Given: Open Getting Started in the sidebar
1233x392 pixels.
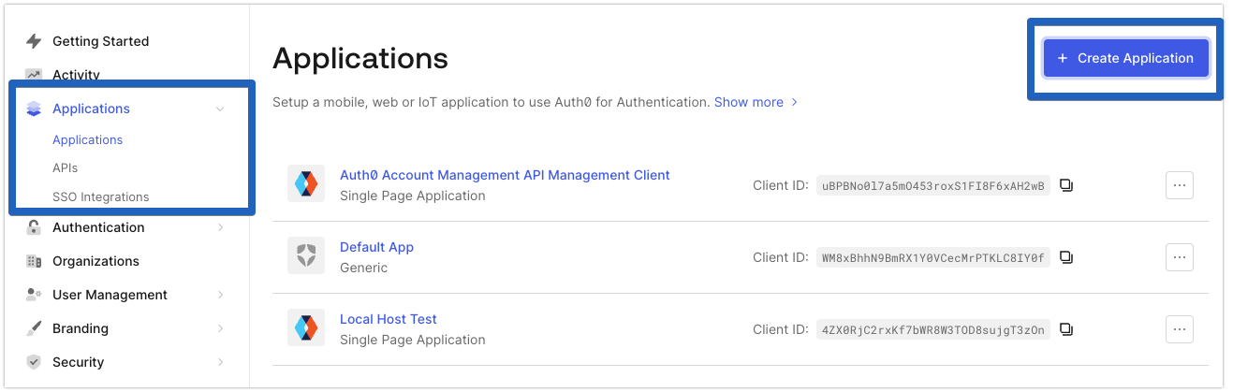Looking at the screenshot, I should tap(100, 41).
